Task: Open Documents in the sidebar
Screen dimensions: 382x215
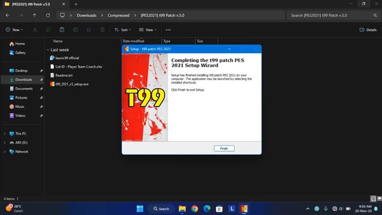Action: (x=21, y=89)
